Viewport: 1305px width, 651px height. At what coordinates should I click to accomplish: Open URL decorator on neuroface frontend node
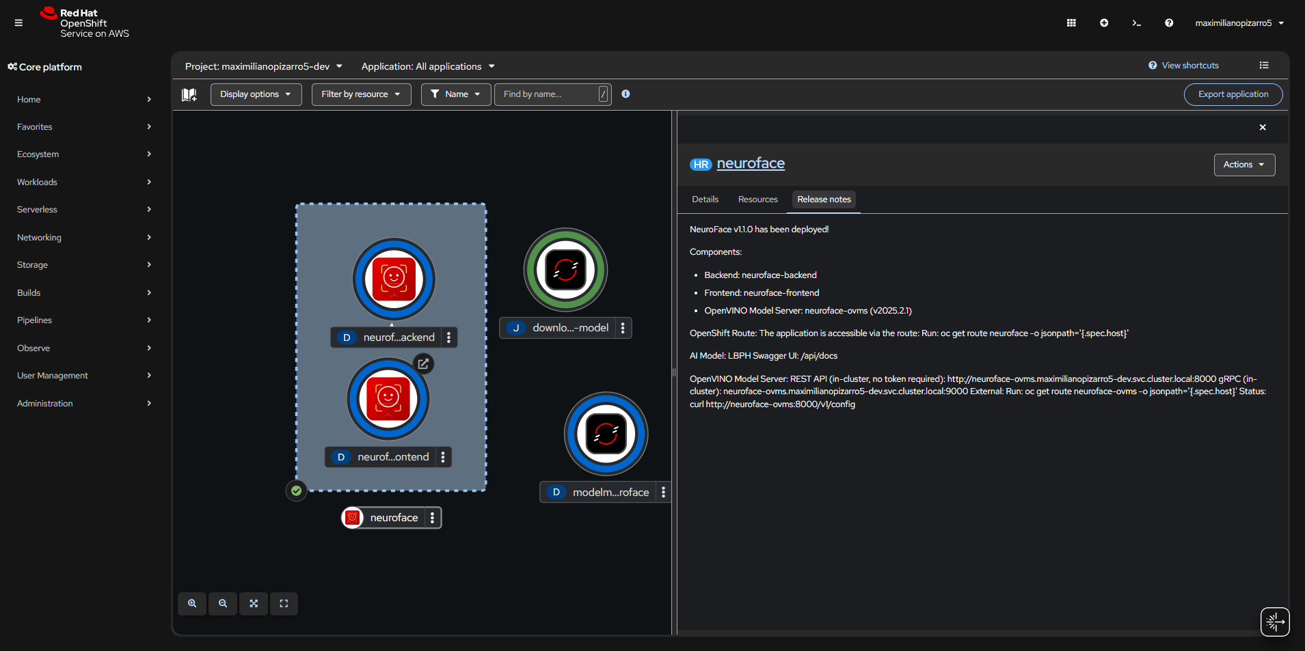423,363
